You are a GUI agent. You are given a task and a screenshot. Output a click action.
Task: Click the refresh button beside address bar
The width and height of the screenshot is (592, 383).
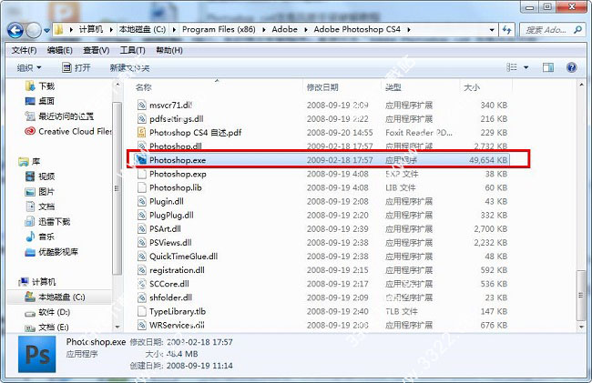(x=506, y=30)
